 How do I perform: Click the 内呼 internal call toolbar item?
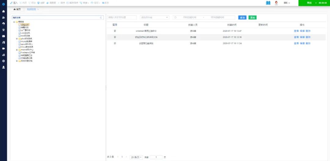[23, 3]
